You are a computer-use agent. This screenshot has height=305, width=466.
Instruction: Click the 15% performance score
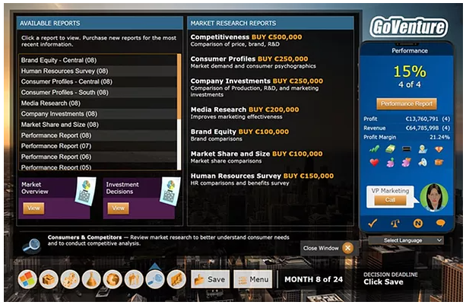[410, 71]
